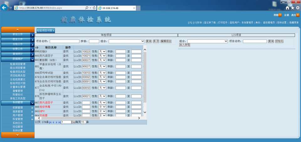Click the 项目名称 search field in 体检项目

point(65,41)
